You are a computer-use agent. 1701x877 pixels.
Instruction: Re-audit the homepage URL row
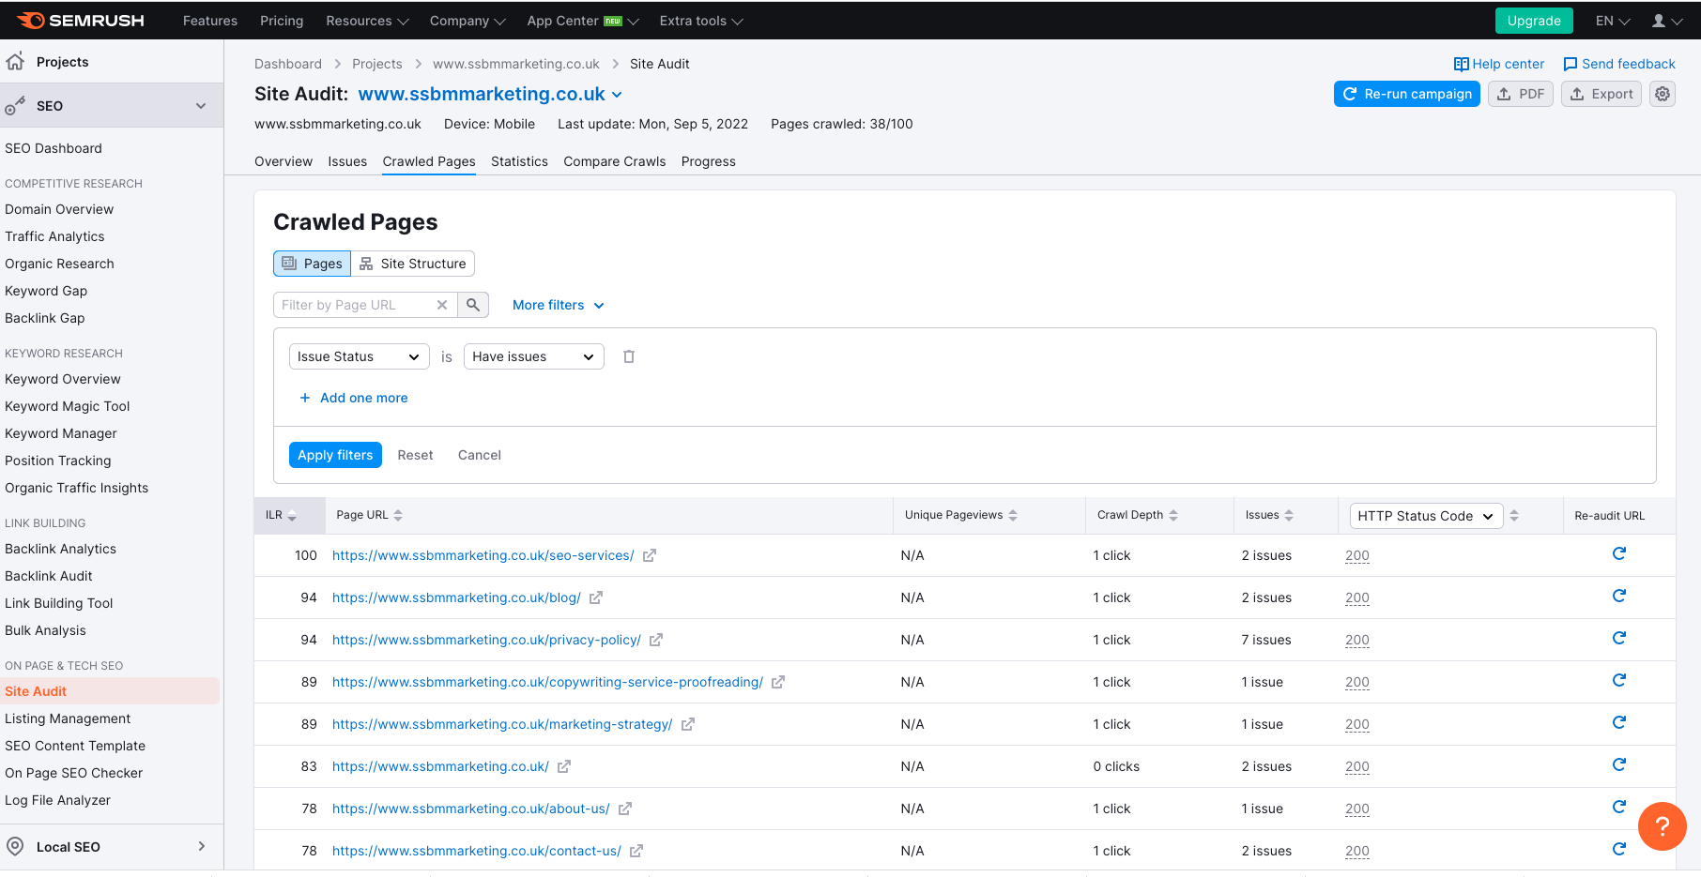(1619, 764)
